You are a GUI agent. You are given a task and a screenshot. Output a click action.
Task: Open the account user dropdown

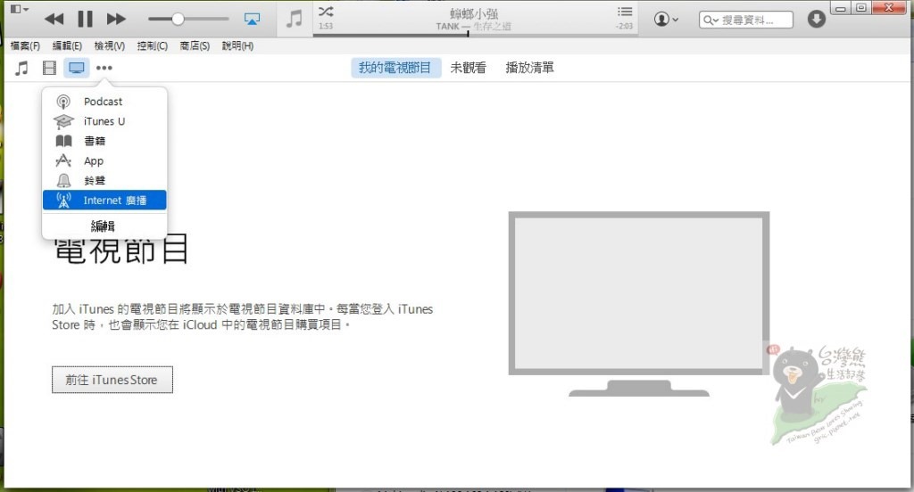click(666, 20)
